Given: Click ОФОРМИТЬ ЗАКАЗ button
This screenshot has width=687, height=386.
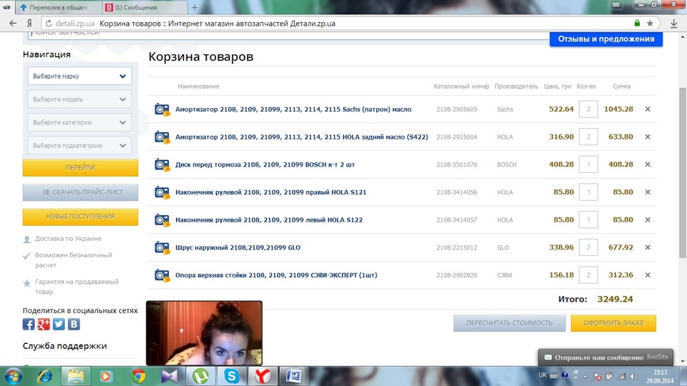Looking at the screenshot, I should [613, 323].
